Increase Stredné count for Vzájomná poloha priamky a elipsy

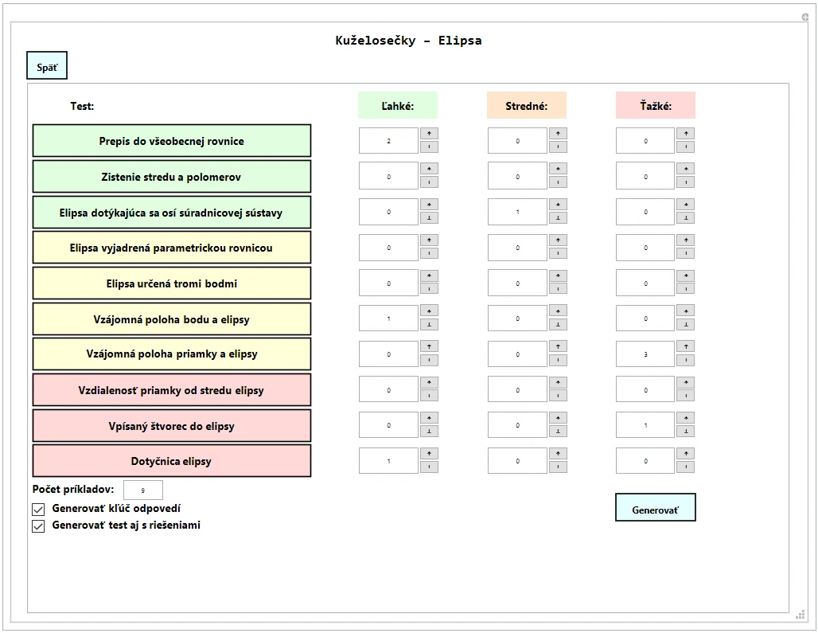[558, 346]
